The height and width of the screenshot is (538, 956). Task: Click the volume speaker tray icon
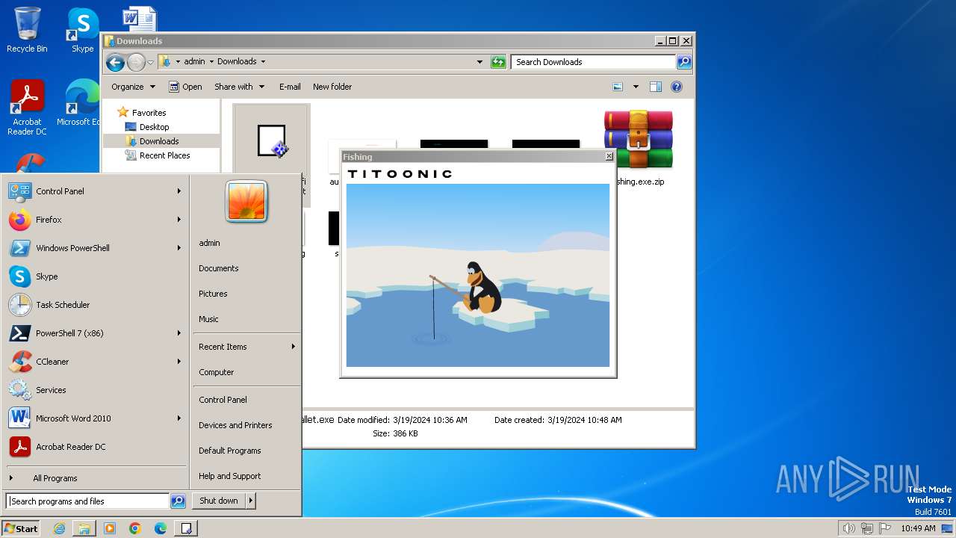tap(848, 528)
